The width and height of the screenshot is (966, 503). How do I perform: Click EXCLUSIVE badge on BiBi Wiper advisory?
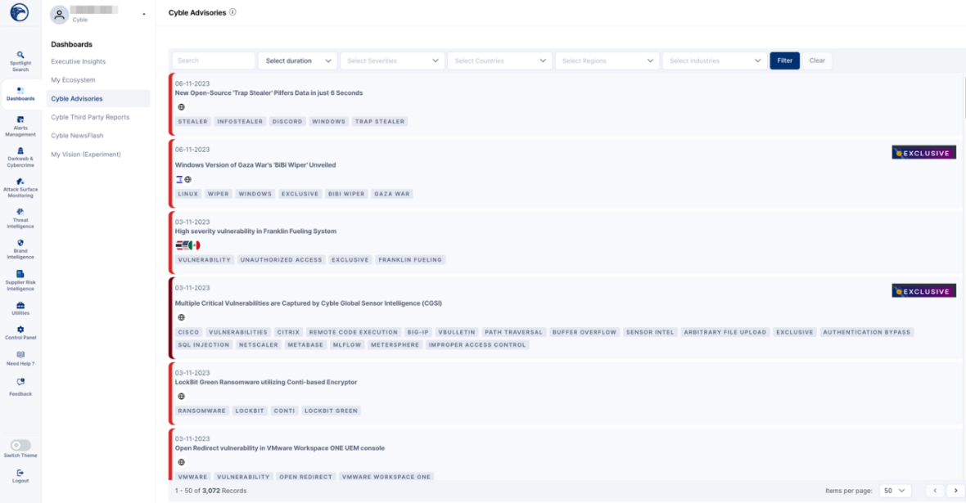coord(923,153)
